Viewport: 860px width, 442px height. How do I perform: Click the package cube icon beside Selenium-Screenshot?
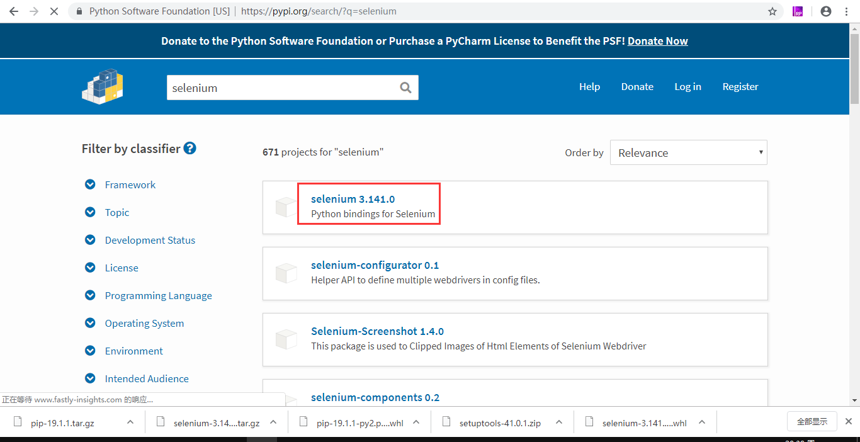286,339
